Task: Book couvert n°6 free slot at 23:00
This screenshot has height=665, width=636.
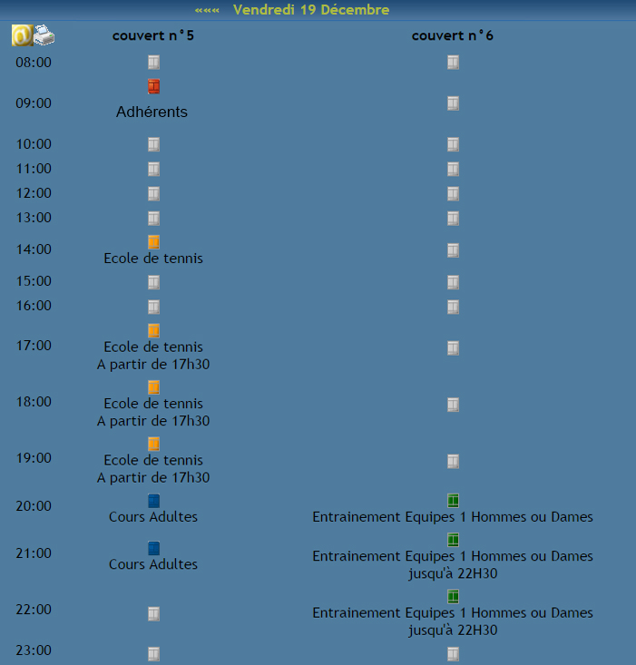Action: [x=454, y=653]
